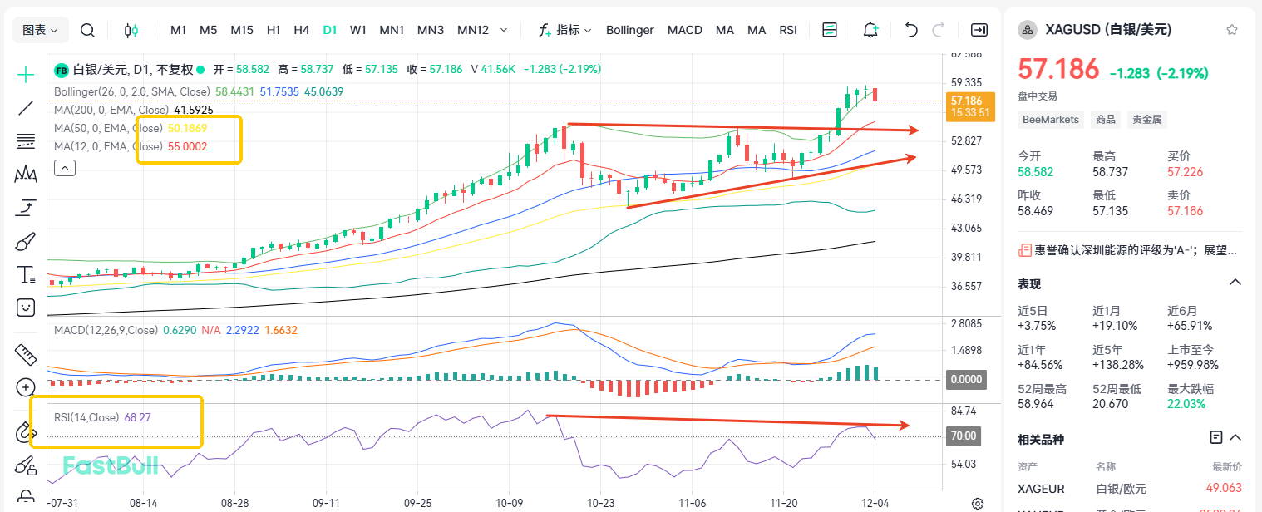Image resolution: width=1262 pixels, height=512 pixels.
Task: Click the undo arrow in the toolbar
Action: point(910,29)
